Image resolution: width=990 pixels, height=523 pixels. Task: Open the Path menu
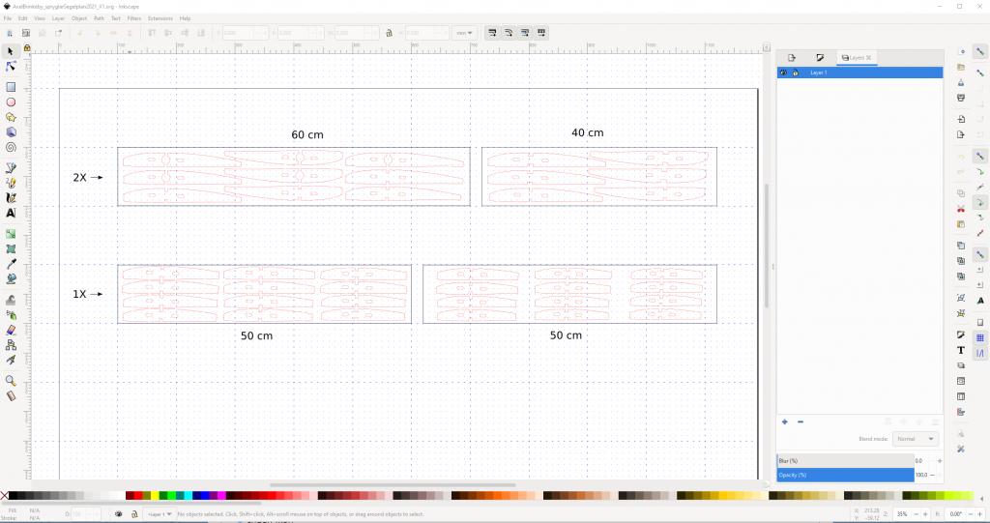click(99, 18)
